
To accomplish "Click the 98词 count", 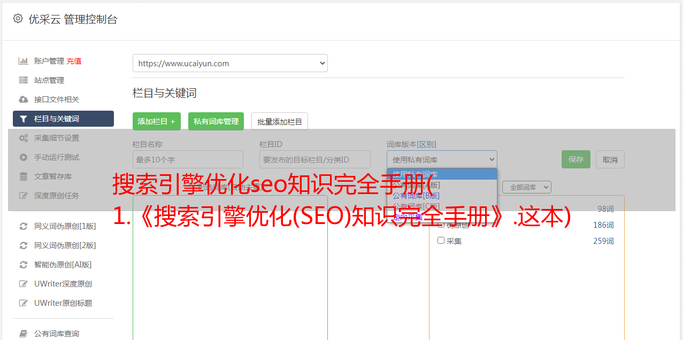I will 605,209.
